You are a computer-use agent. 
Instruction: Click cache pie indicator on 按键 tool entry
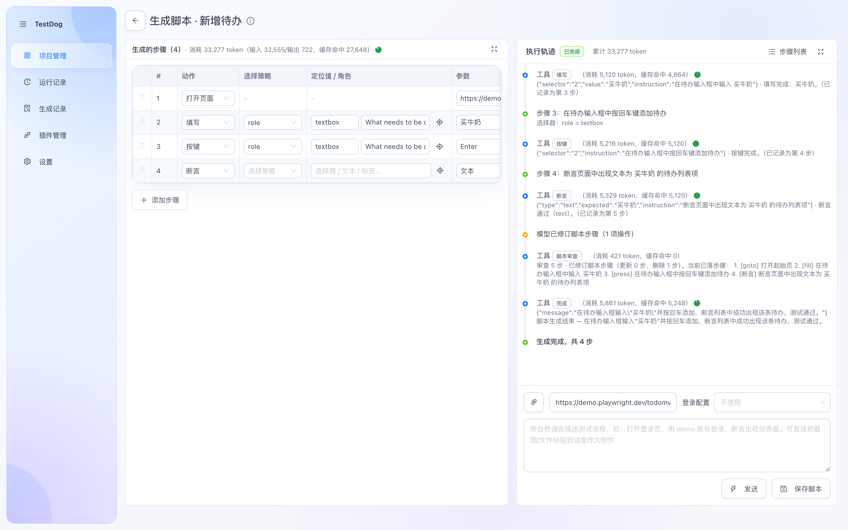696,144
